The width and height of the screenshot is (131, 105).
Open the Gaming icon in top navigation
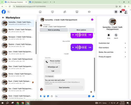tap(89, 12)
